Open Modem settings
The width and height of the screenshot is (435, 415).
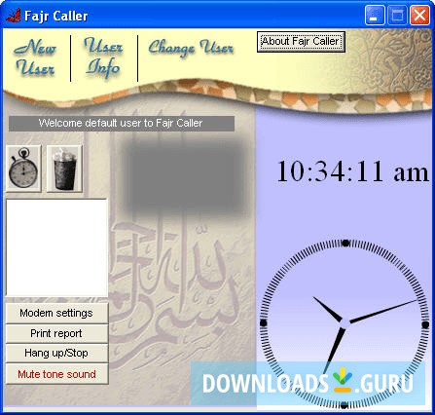pos(56,313)
